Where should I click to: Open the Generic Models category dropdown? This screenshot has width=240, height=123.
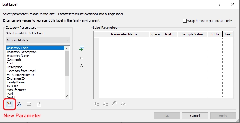pyautogui.click(x=38, y=40)
